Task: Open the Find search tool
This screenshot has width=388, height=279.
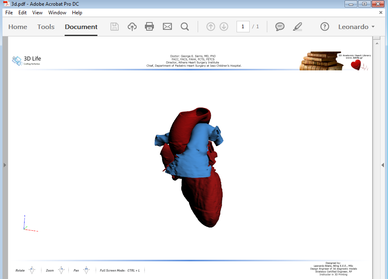Action: click(x=185, y=27)
